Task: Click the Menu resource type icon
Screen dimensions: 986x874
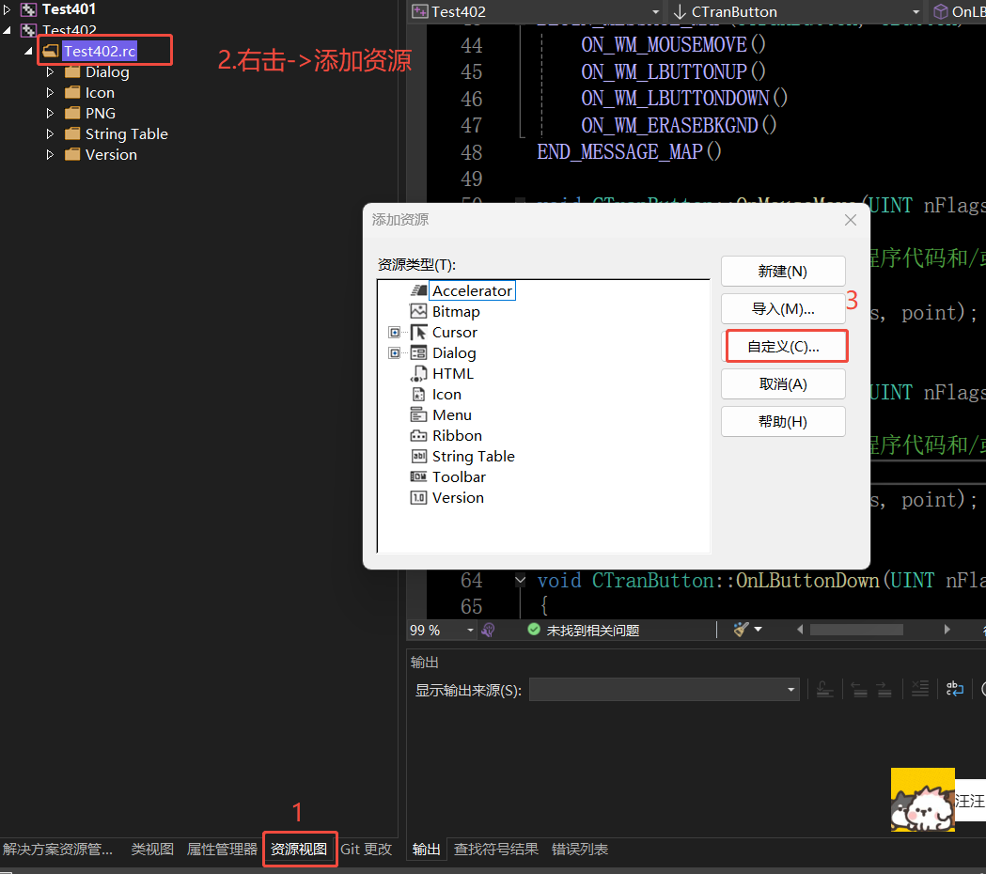Action: pyautogui.click(x=419, y=415)
